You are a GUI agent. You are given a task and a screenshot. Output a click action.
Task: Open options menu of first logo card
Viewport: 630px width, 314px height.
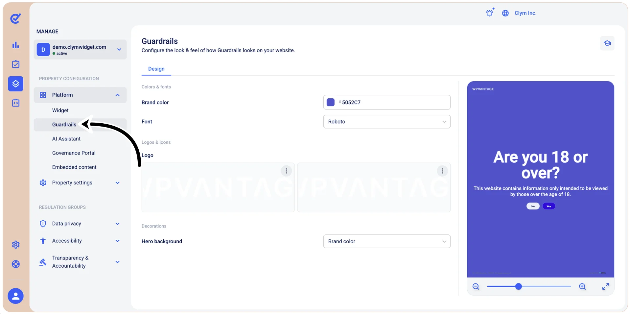point(286,171)
